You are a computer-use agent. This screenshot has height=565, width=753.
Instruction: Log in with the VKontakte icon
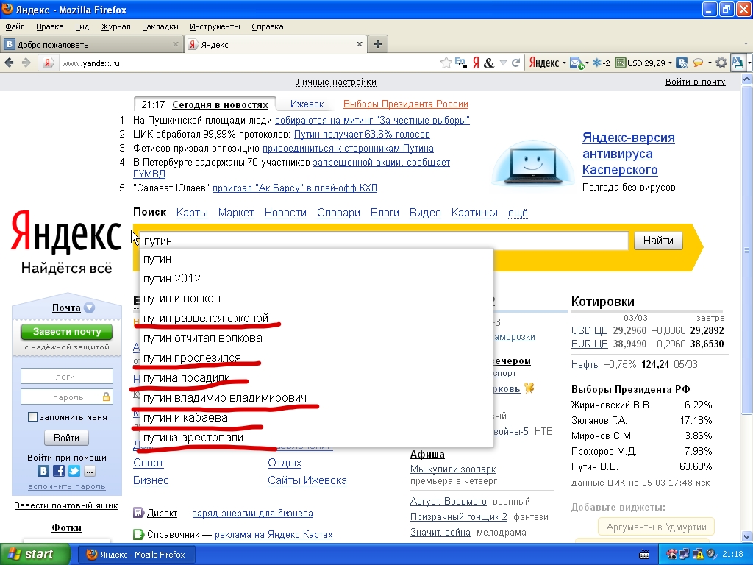tap(43, 471)
